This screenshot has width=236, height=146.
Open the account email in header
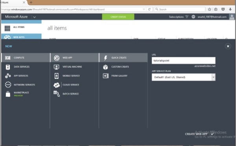pyautogui.click(x=212, y=17)
